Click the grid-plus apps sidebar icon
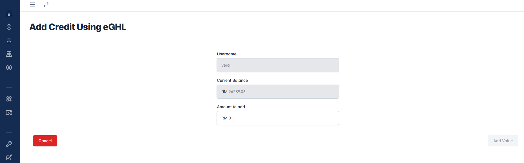This screenshot has height=163, width=524. 9,99
